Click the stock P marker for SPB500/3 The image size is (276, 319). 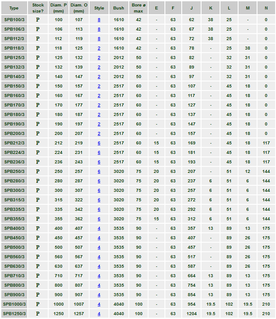[x=38, y=247]
